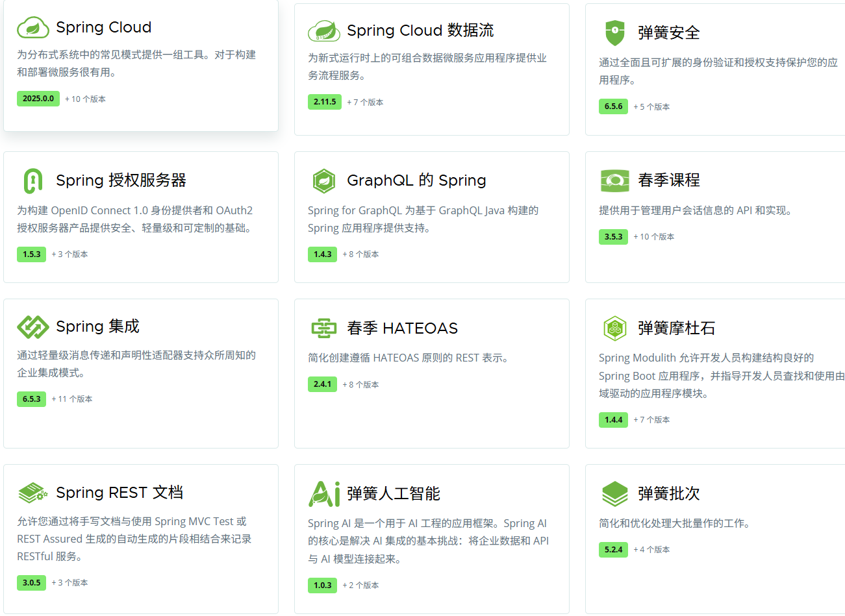Click '+ 8 个版本' under 春季 HATEOAS
The width and height of the screenshot is (845, 616).
(x=360, y=385)
